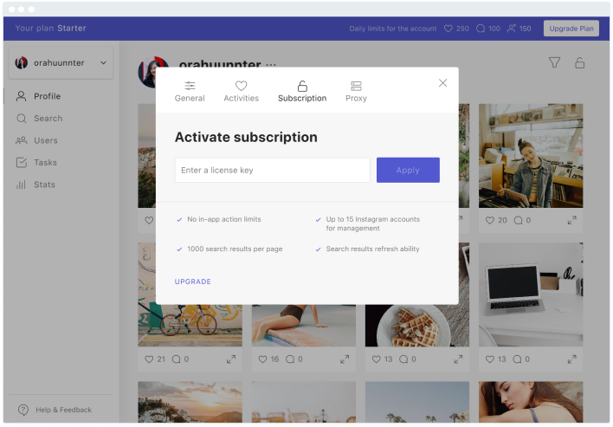Open the record store photo thumbnail
This screenshot has width=613, height=427.
tap(531, 156)
